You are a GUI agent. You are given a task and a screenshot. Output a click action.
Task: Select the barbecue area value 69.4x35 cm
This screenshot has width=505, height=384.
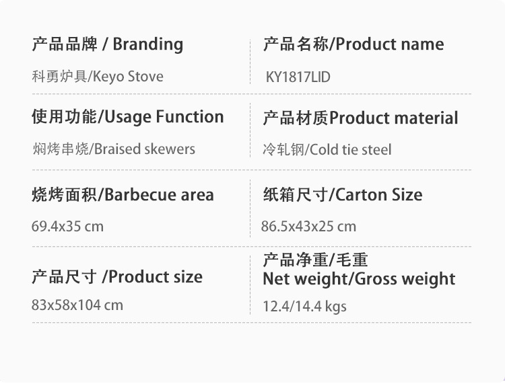67,226
